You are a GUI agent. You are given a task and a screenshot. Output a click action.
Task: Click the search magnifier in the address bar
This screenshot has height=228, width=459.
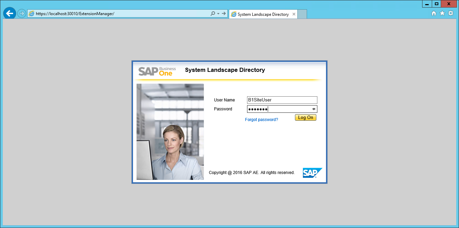click(x=213, y=14)
